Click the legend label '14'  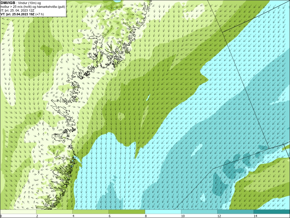(255, 216)
